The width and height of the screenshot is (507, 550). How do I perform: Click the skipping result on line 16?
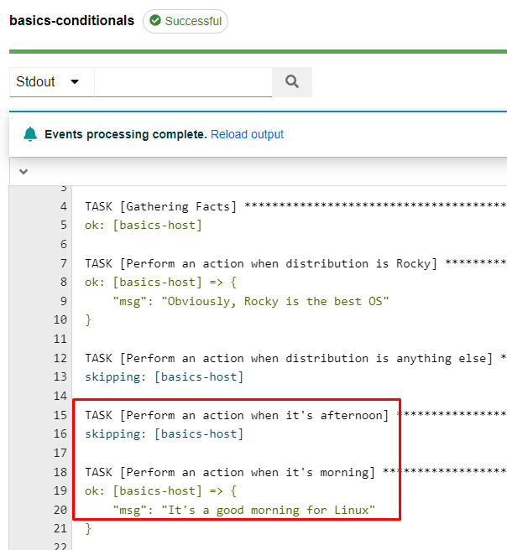click(x=164, y=433)
